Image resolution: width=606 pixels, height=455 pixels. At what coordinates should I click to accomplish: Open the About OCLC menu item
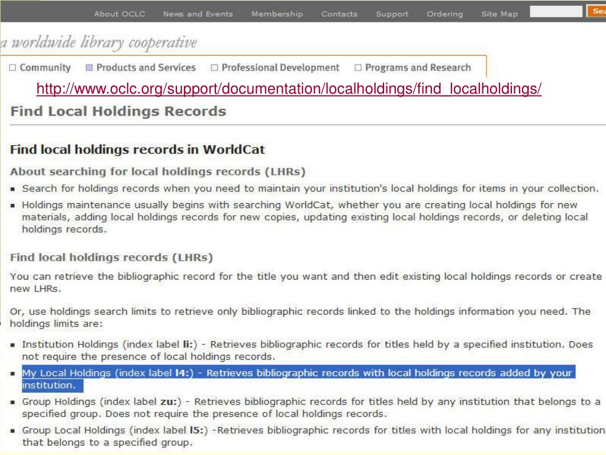coord(120,14)
